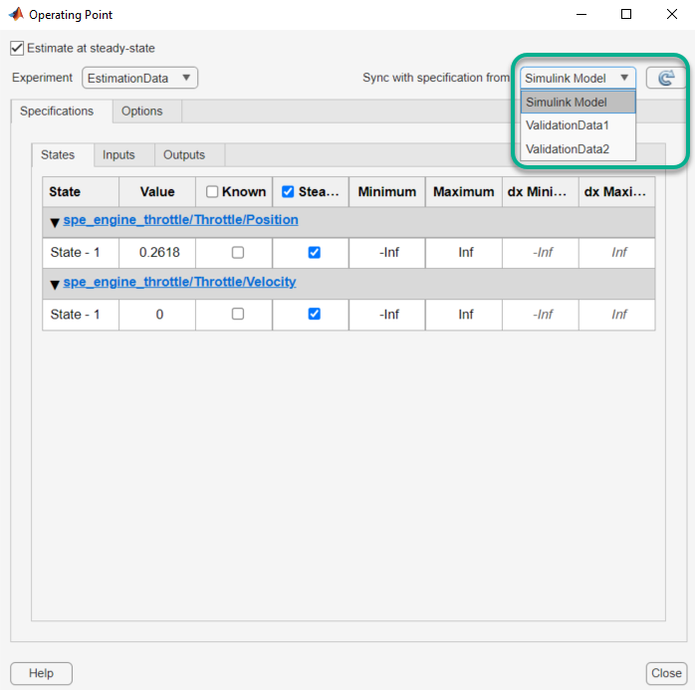Check Known for Throttle/Position State - 1
The height and width of the screenshot is (690, 695).
point(238,253)
